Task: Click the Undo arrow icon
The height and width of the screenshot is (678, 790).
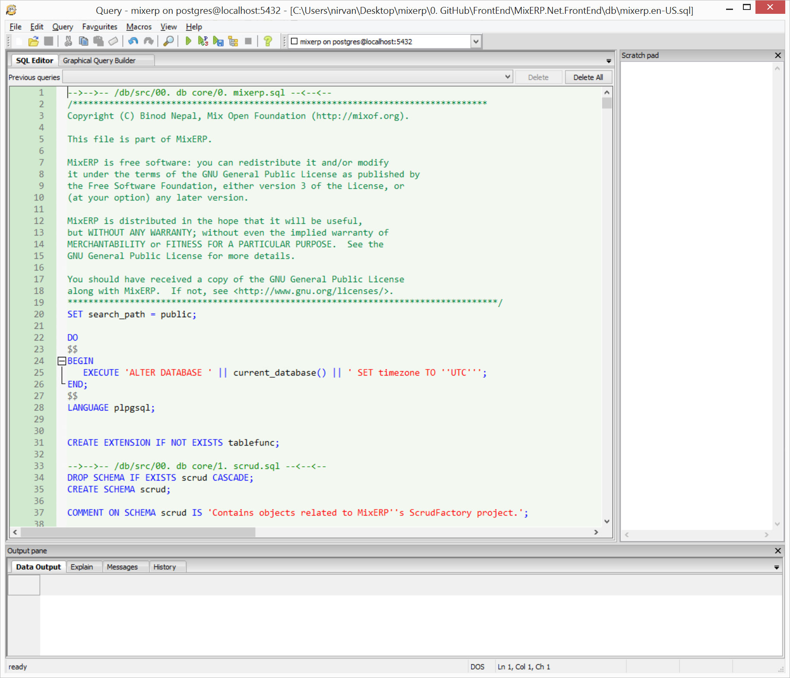Action: click(133, 41)
